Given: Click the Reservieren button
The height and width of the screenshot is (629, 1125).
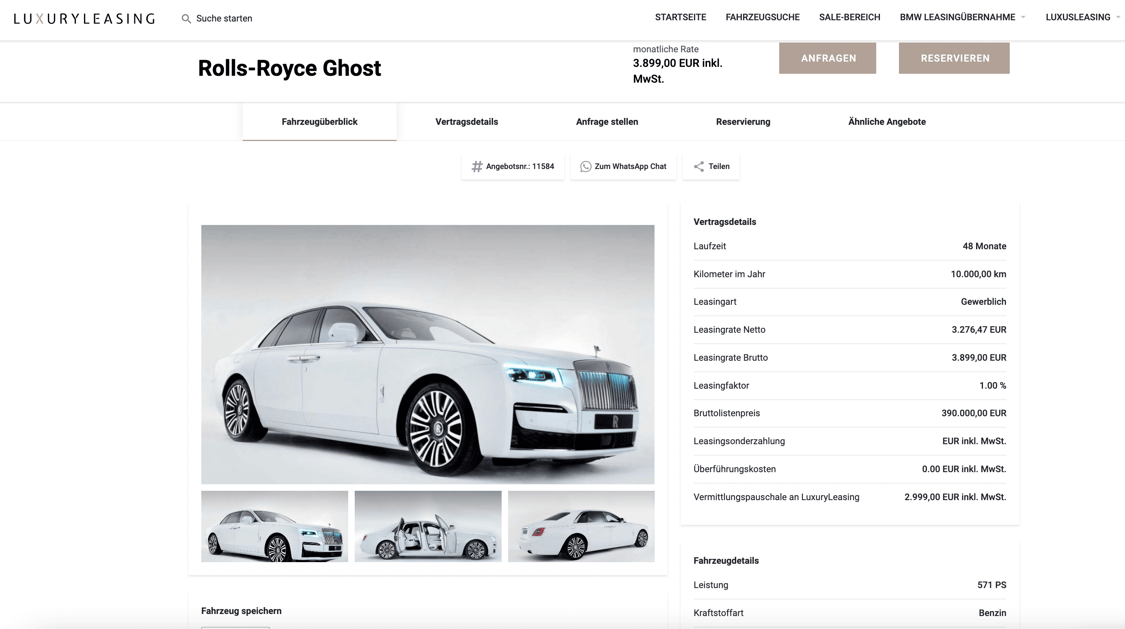Looking at the screenshot, I should [x=954, y=58].
